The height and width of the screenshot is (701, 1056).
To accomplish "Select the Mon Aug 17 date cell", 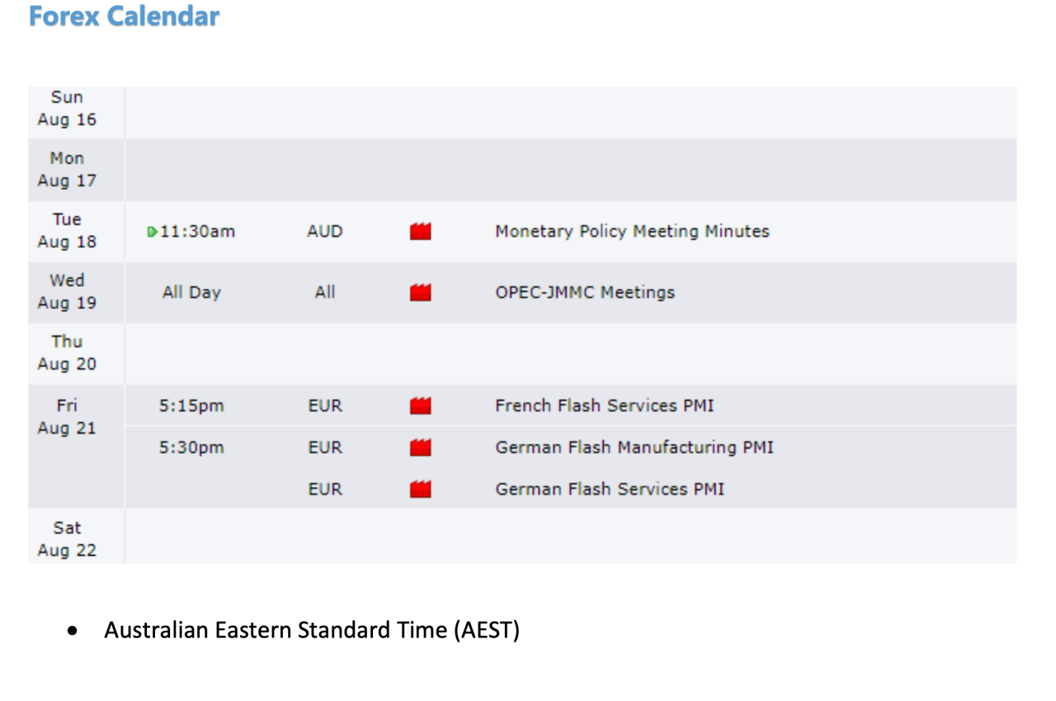I will tap(67, 170).
